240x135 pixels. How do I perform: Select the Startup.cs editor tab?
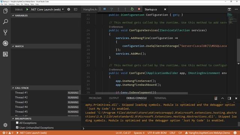click(x=151, y=9)
